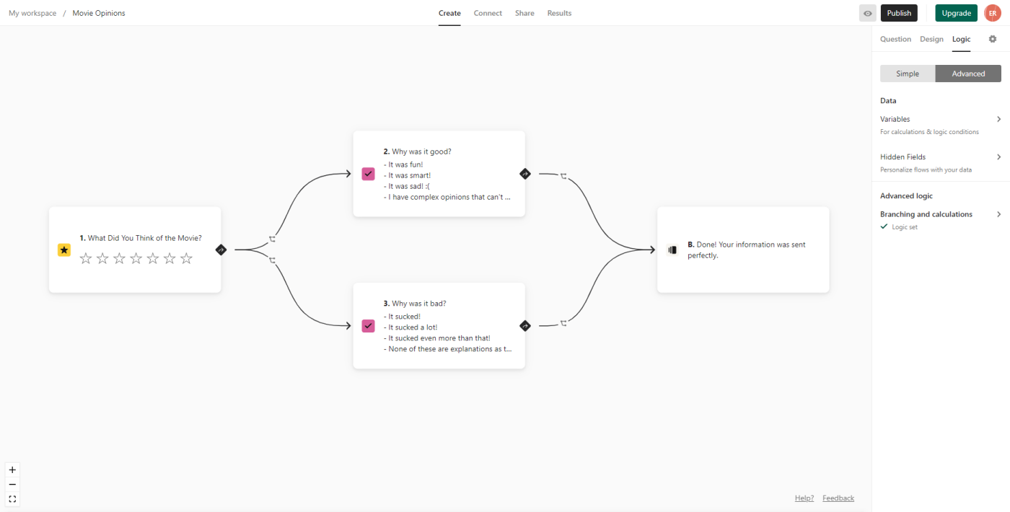Click the yellow star rating icon on question 1
The width and height of the screenshot is (1010, 512).
(x=64, y=250)
